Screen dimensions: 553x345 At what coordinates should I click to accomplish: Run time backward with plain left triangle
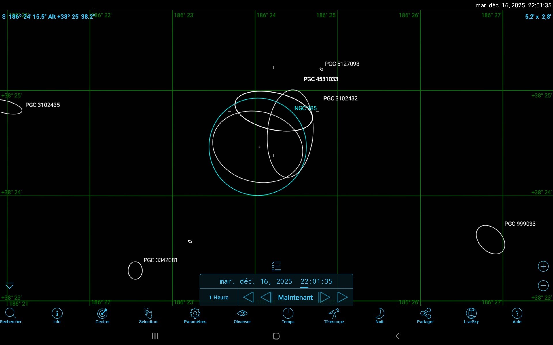(x=249, y=297)
